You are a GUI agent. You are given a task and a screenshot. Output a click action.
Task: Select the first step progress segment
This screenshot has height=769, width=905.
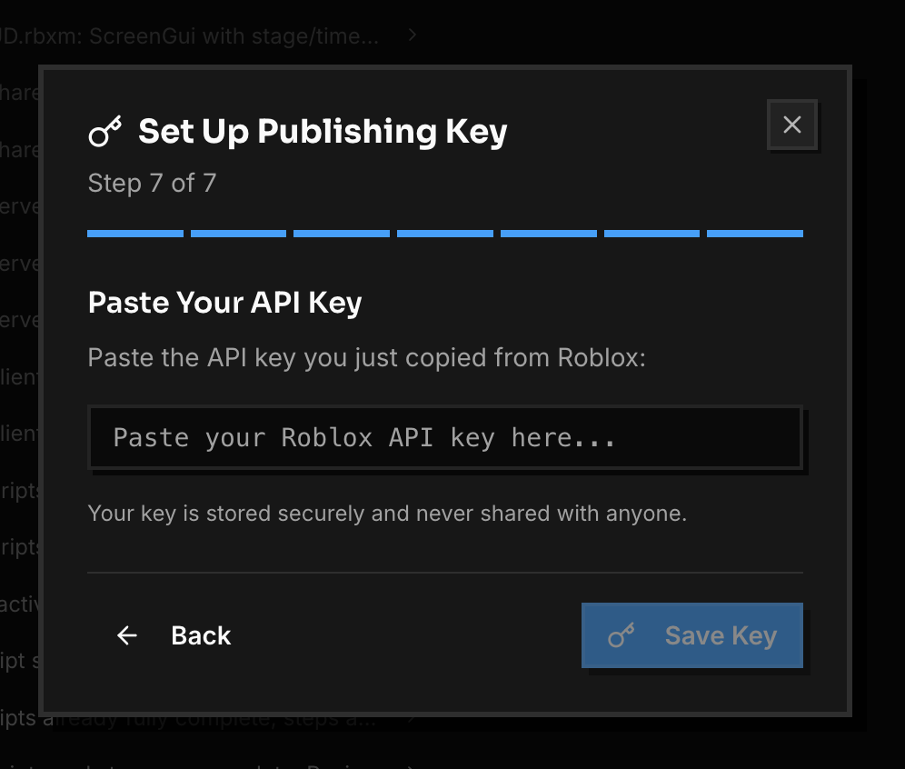tap(135, 234)
